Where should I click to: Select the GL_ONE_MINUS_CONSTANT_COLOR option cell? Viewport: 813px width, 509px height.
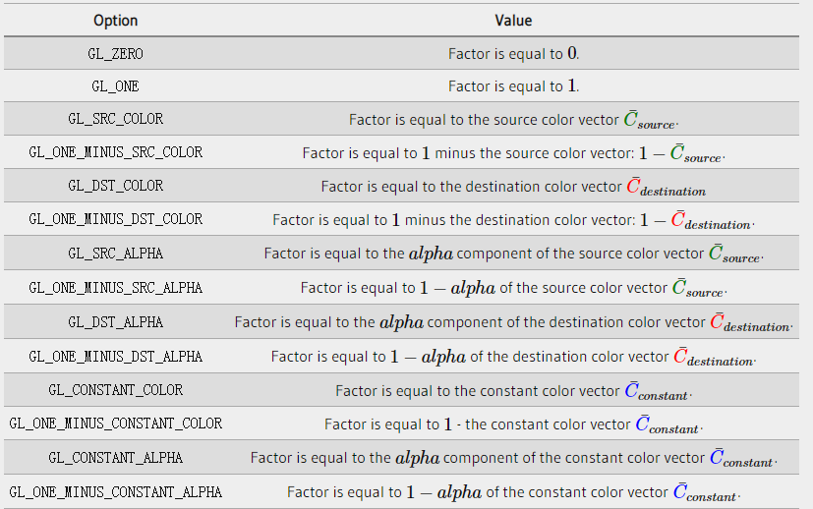click(115, 424)
